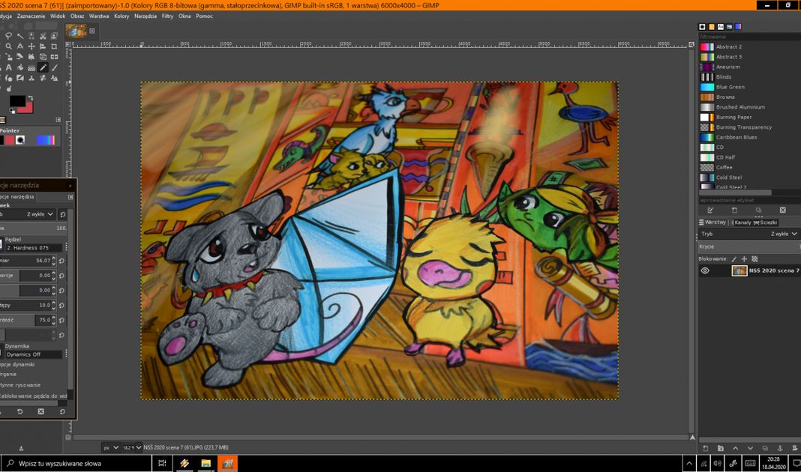The height and width of the screenshot is (472, 801).
Task: Toggle lock pixels brush icon
Action: pyautogui.click(x=734, y=259)
